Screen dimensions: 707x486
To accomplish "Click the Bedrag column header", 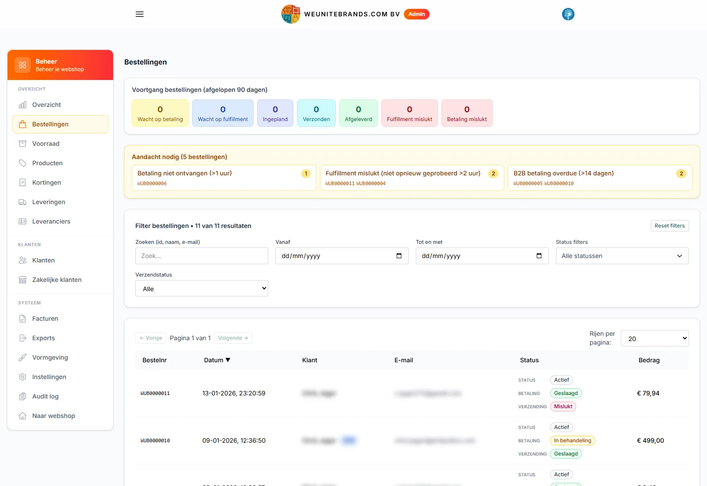I will 649,360.
